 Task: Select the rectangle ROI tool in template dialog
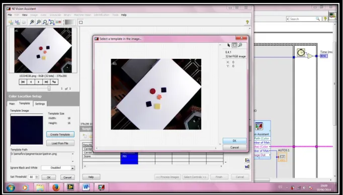234,45
